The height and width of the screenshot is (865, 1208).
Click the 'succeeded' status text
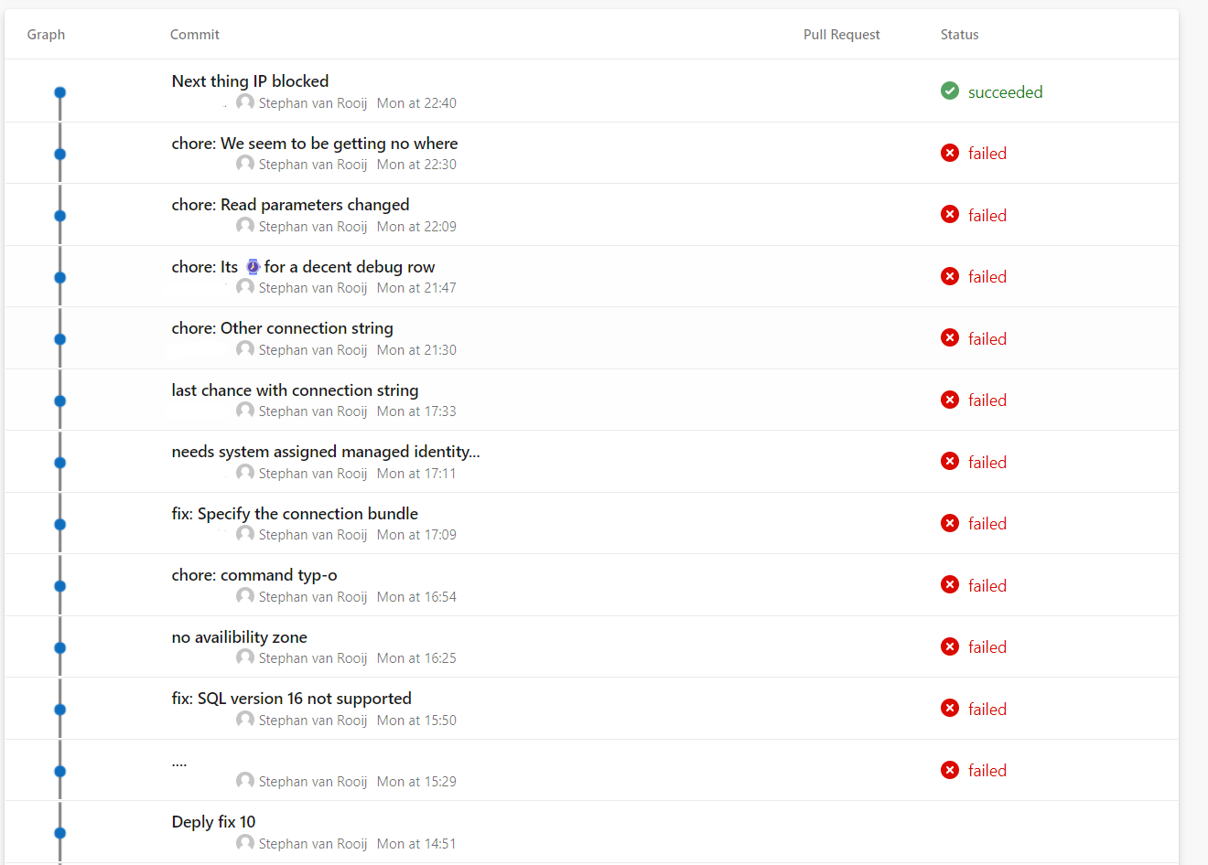pyautogui.click(x=1005, y=92)
